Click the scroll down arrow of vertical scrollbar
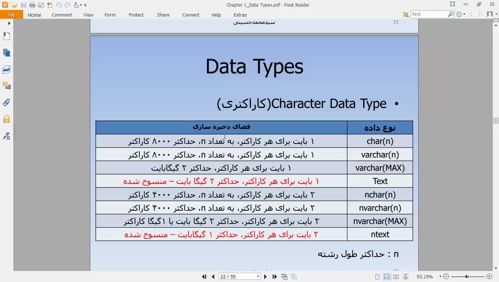 point(496,268)
